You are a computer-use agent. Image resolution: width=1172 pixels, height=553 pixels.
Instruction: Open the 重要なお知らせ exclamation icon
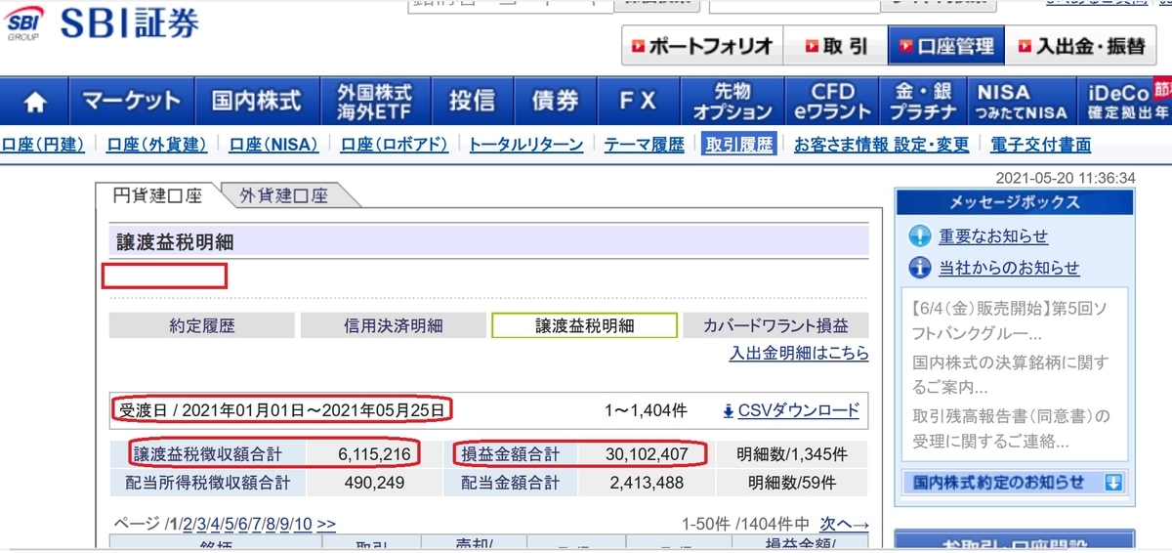point(920,236)
